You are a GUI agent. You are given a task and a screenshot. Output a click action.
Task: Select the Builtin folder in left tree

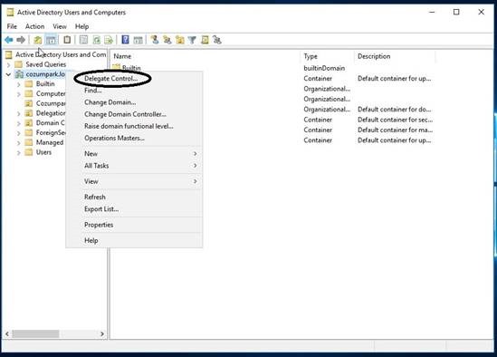(x=45, y=83)
